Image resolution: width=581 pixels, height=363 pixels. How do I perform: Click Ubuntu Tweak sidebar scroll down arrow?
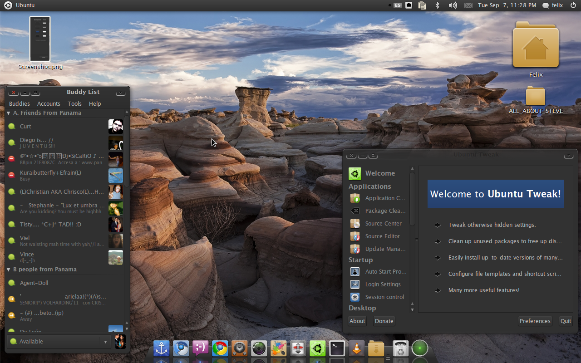[412, 310]
